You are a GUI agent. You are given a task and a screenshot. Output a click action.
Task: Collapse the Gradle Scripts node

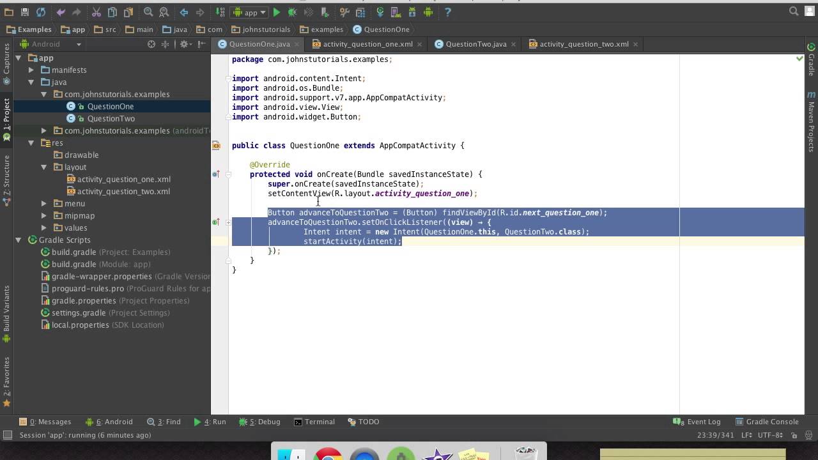19,240
